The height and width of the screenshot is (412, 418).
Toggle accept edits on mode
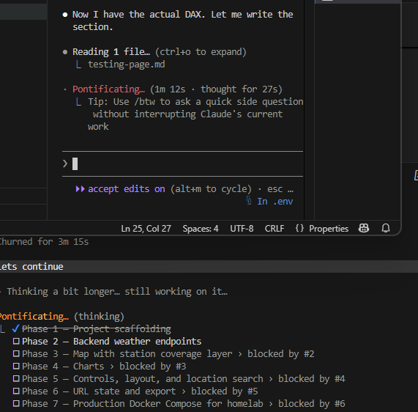(127, 189)
